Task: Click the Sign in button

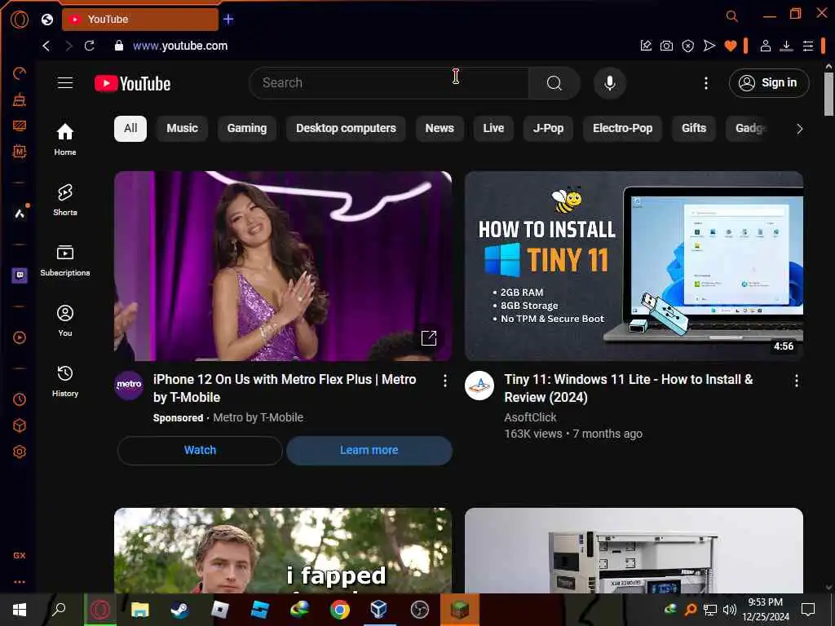Action: 769,83
